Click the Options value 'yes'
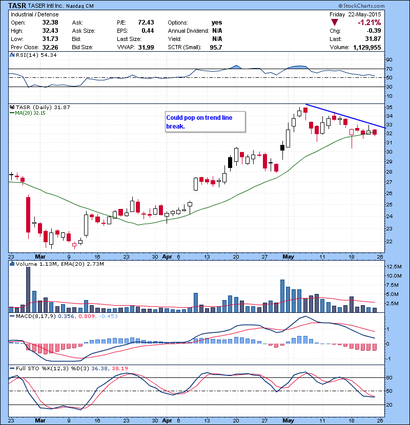 [217, 23]
